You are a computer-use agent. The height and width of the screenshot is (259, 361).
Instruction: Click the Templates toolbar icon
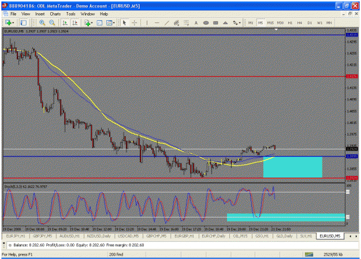(109, 22)
